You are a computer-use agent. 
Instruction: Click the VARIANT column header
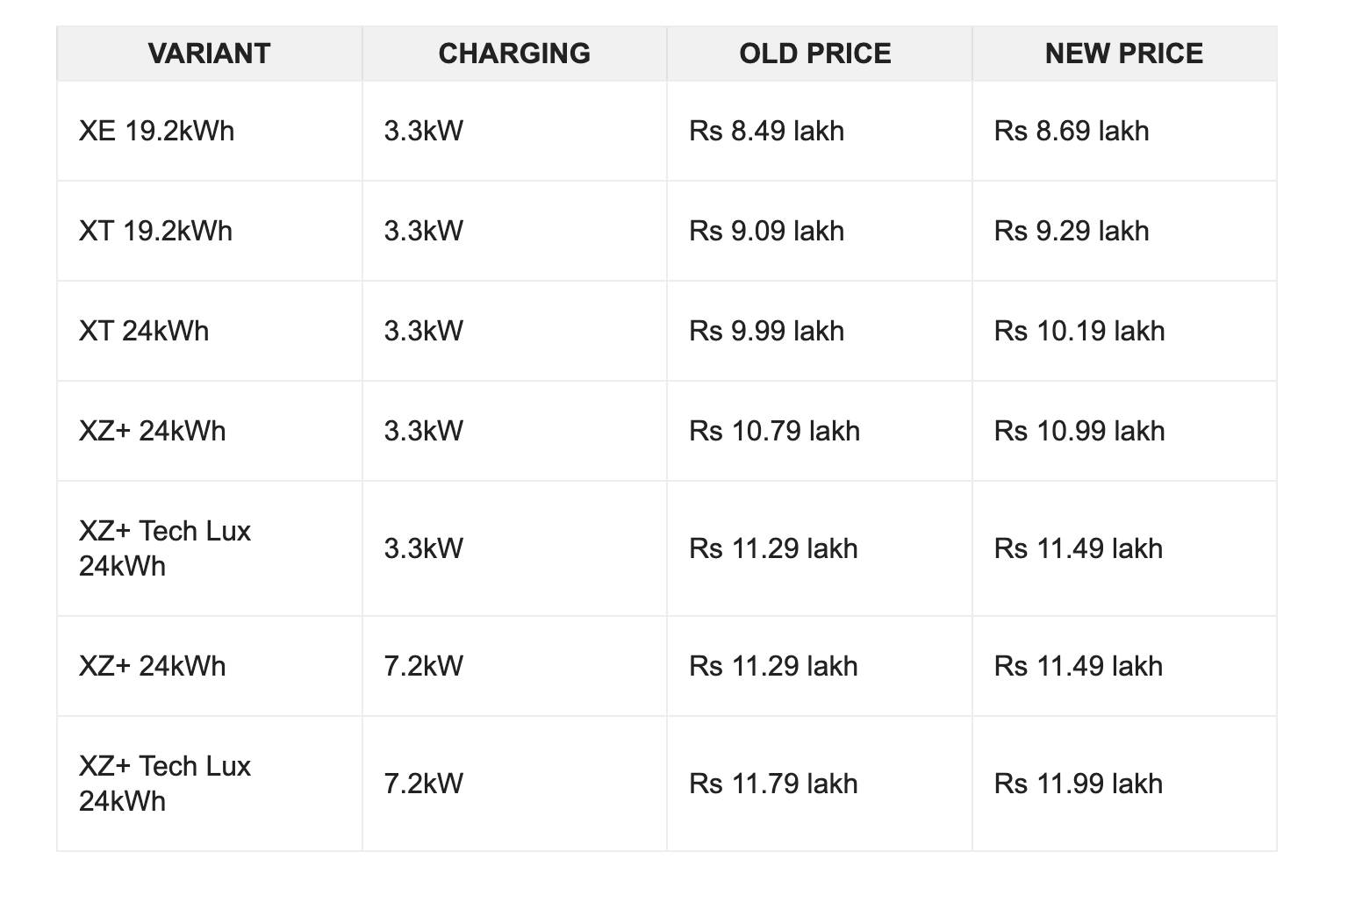[x=209, y=54]
